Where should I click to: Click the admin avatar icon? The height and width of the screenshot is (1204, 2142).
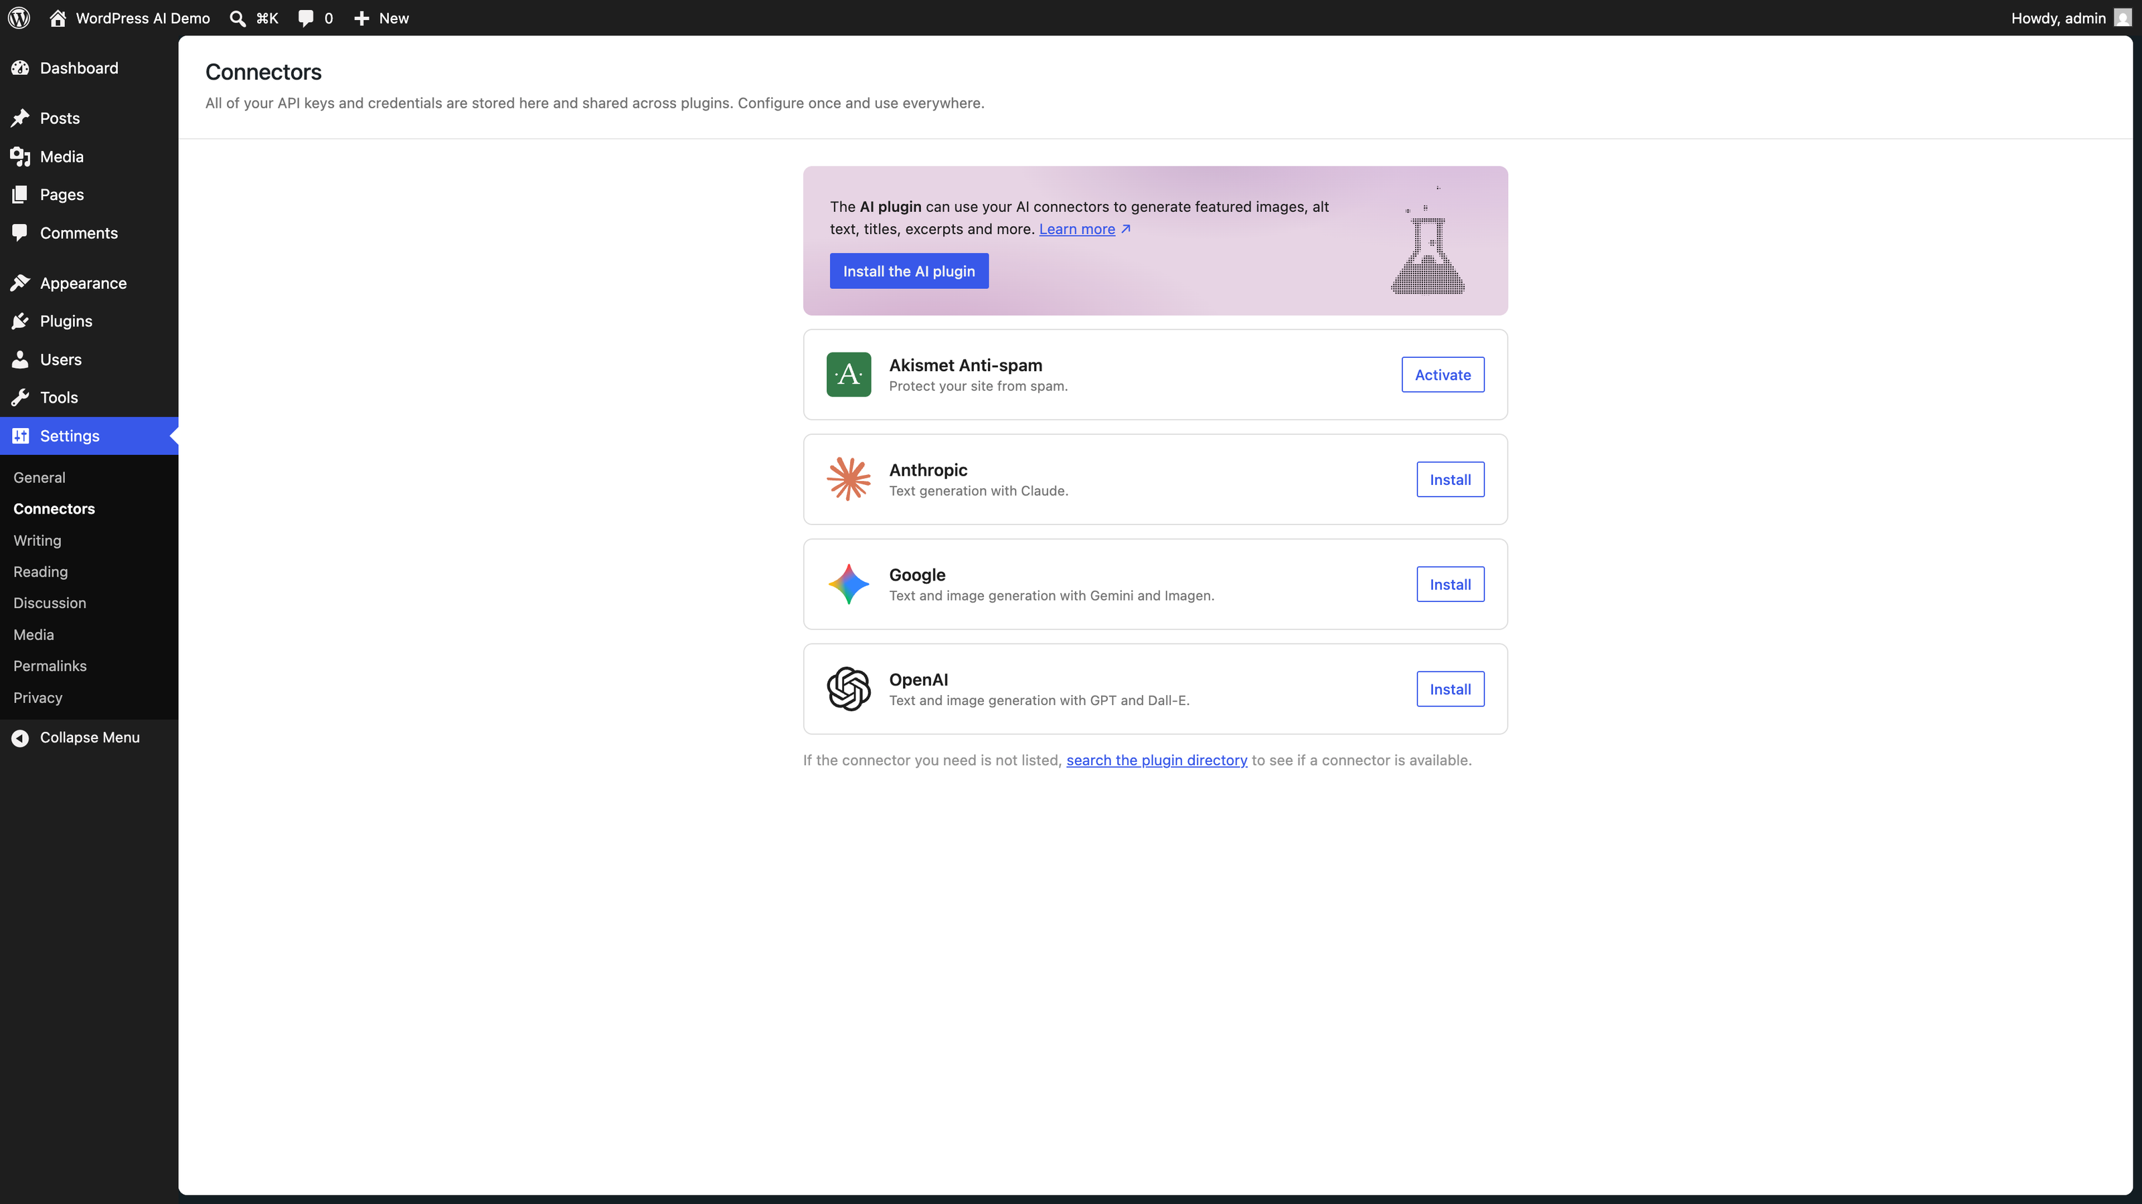click(2122, 17)
